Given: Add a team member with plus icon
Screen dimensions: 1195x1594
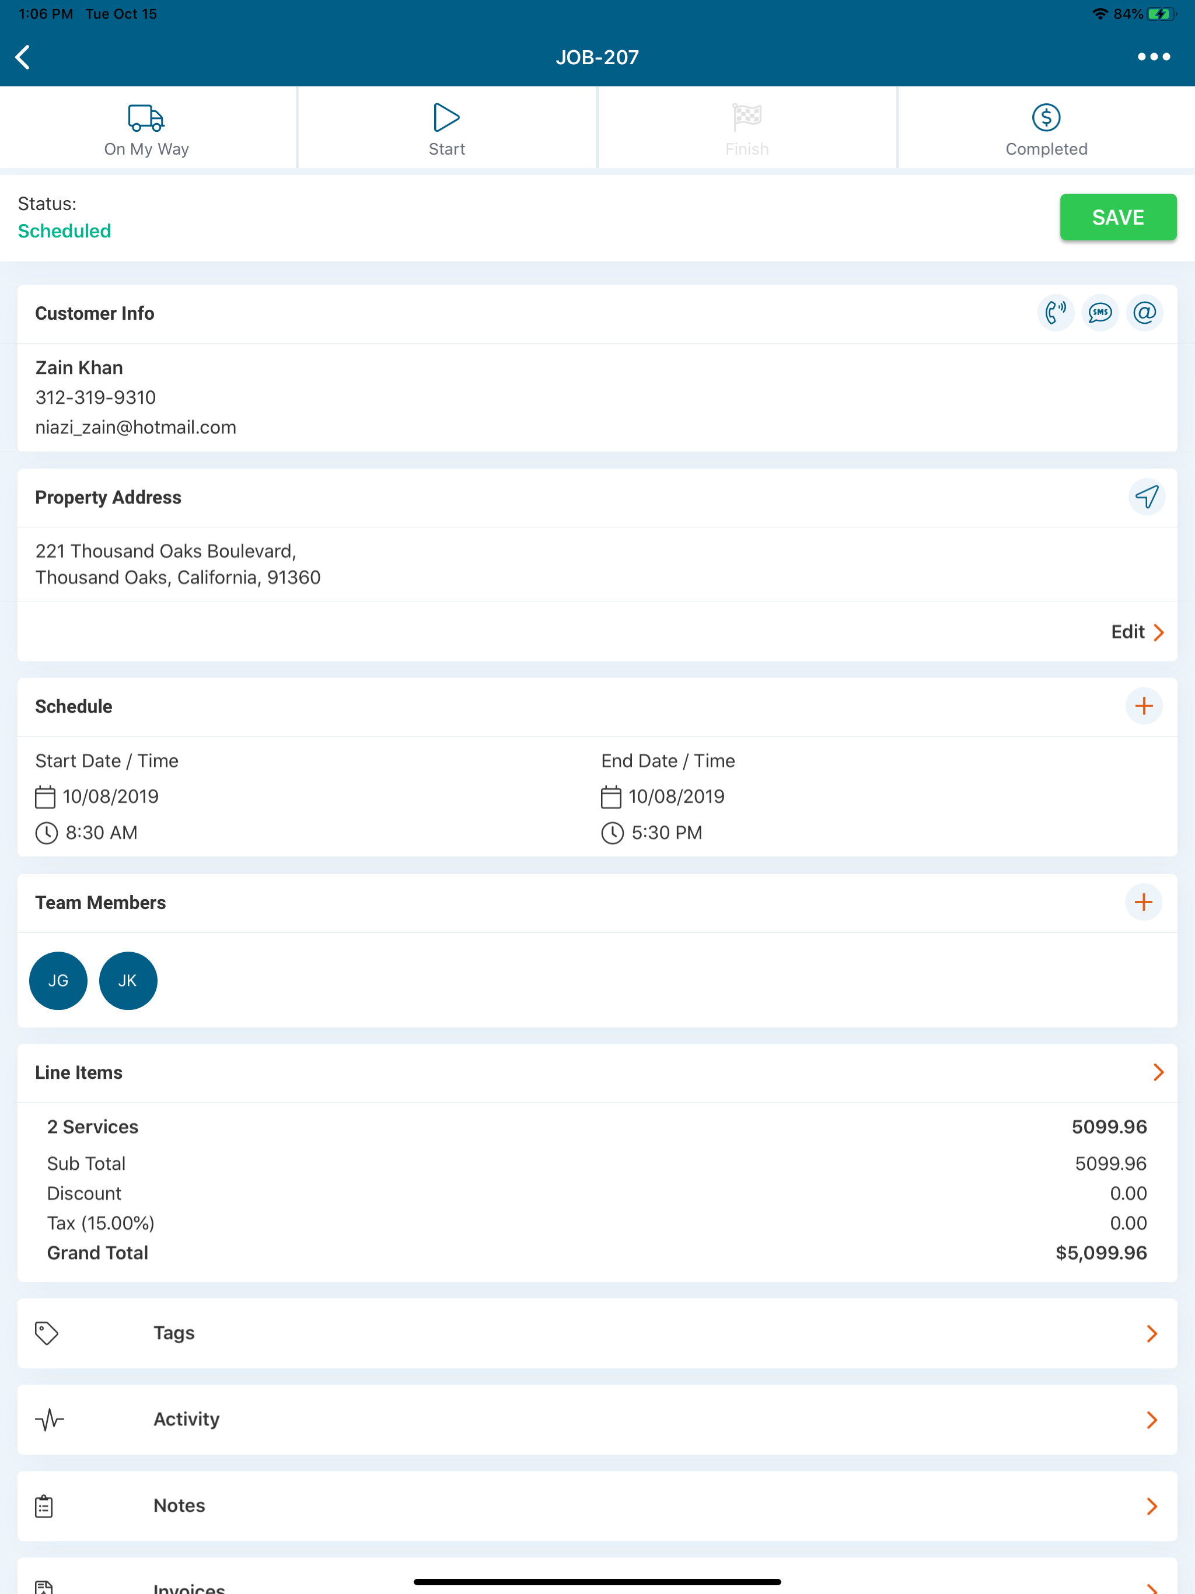Looking at the screenshot, I should (x=1144, y=901).
